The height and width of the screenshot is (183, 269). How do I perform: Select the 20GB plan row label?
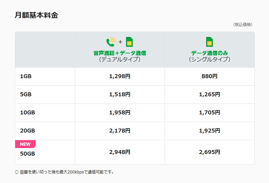click(x=27, y=131)
